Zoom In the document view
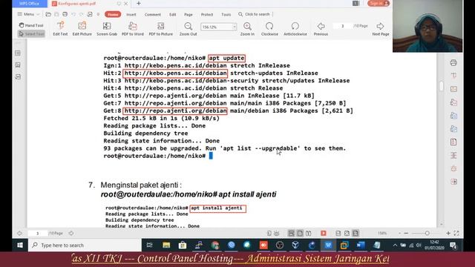This screenshot has height=267, width=475. (247, 29)
